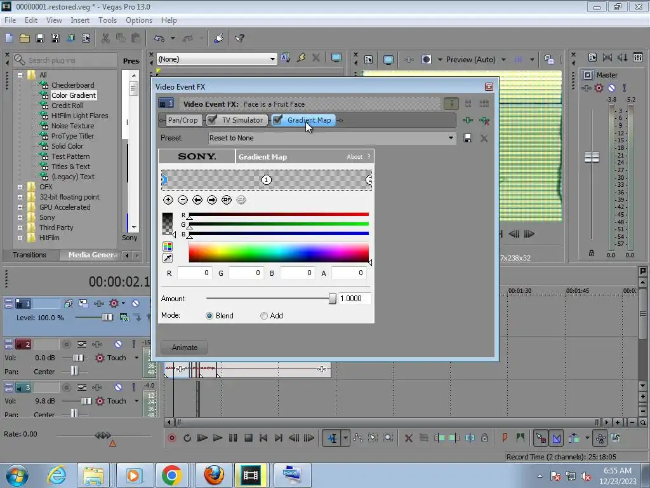Click the track 1 automation settings gear
Screen dimensions: 650x488
(x=114, y=303)
